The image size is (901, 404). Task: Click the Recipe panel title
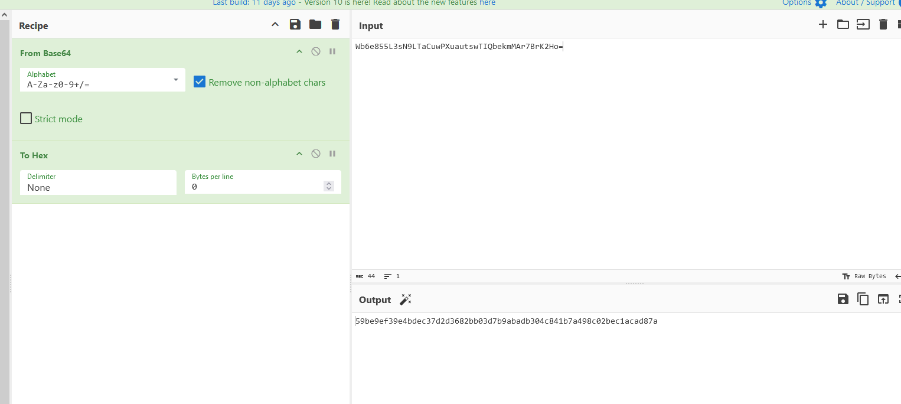coord(34,25)
